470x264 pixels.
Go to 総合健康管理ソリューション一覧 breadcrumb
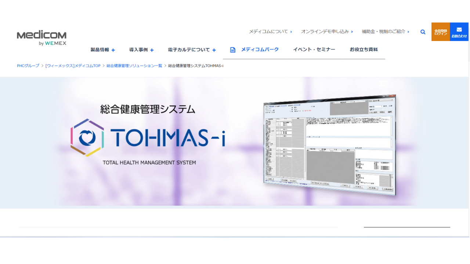[134, 66]
